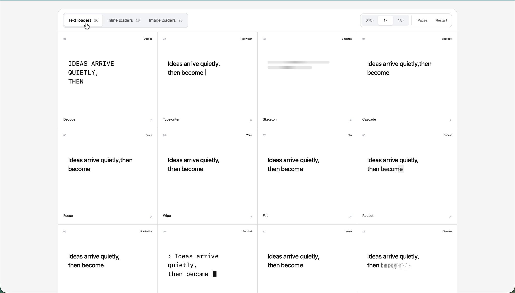515x293 pixels.
Task: Set animation speed to 1×
Action: coord(385,20)
